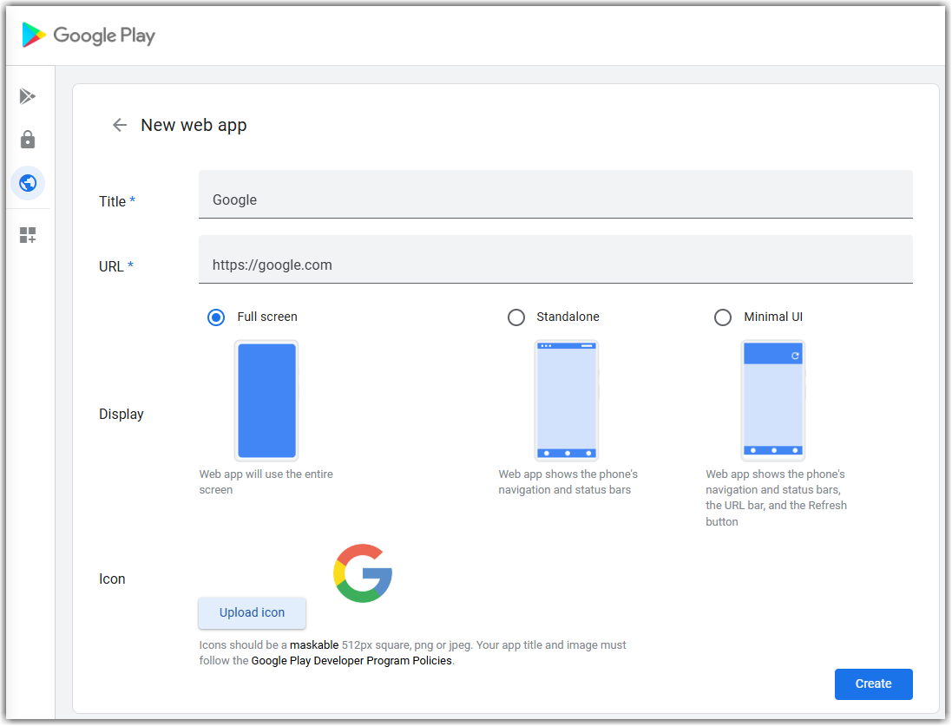Open the maskable icon link
This screenshot has height=726, width=952.
(x=314, y=645)
